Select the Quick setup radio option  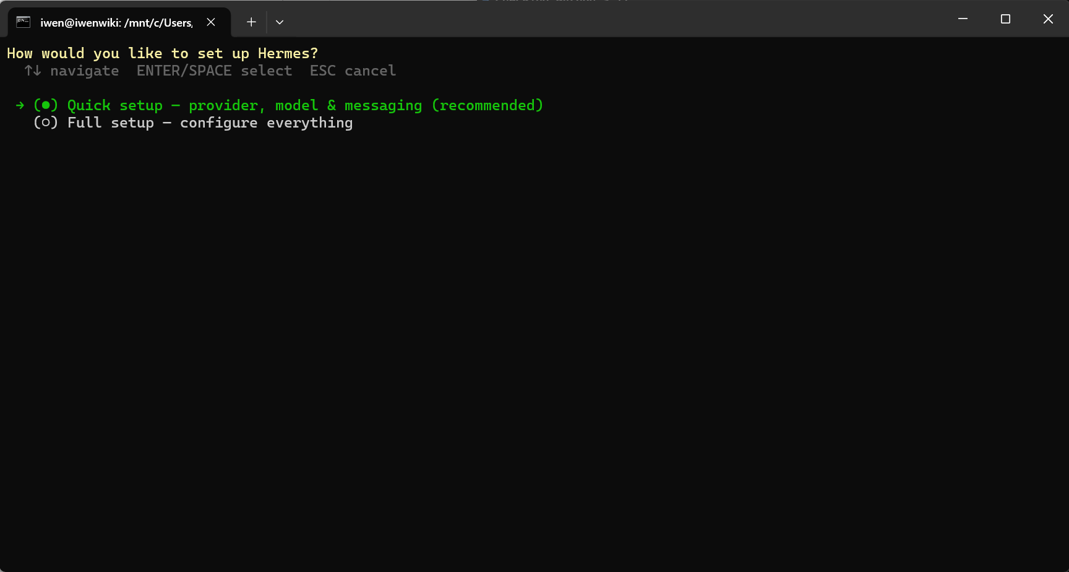[x=45, y=105]
